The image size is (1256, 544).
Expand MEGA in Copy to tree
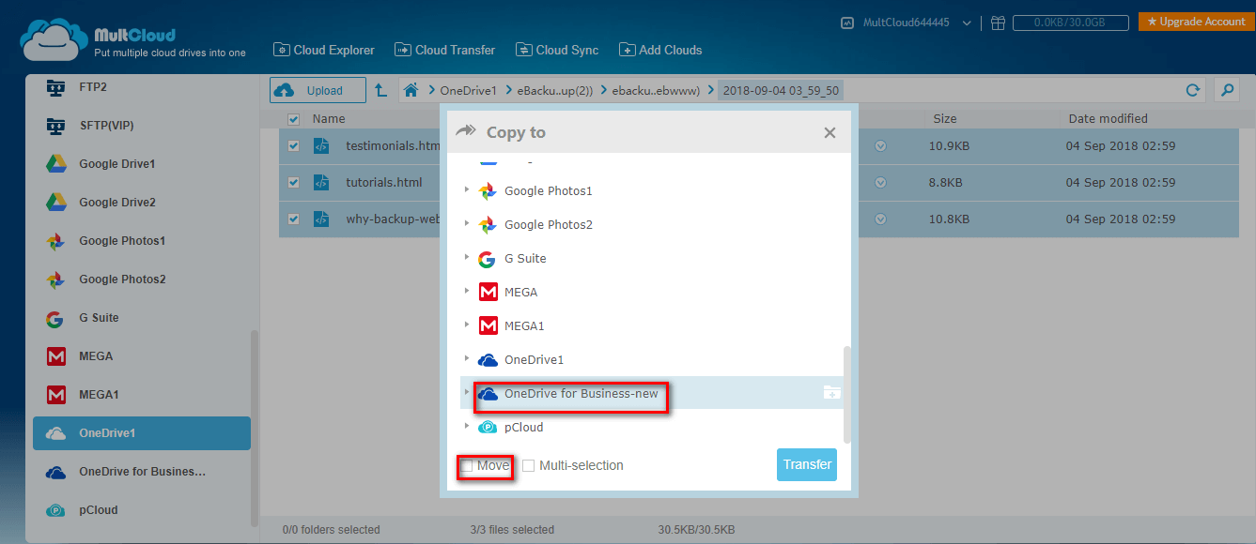(467, 292)
